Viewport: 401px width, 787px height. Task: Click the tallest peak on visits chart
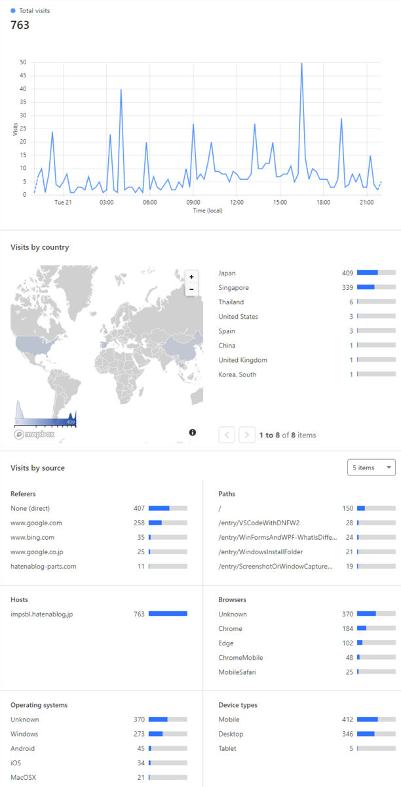click(x=301, y=64)
